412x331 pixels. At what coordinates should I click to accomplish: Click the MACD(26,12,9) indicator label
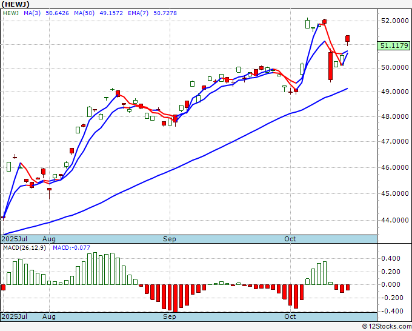(x=24, y=248)
